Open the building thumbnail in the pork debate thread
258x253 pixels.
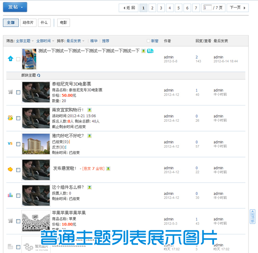click(36, 144)
